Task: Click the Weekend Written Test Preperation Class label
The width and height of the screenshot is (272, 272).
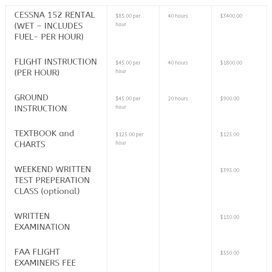Action: tap(53, 180)
